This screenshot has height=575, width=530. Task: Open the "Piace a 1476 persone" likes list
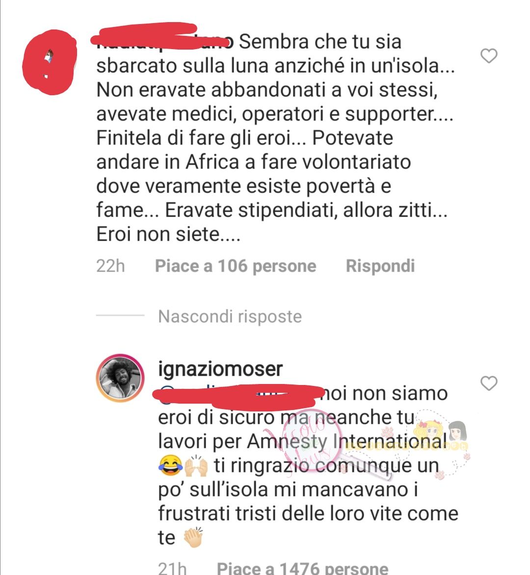pyautogui.click(x=302, y=568)
